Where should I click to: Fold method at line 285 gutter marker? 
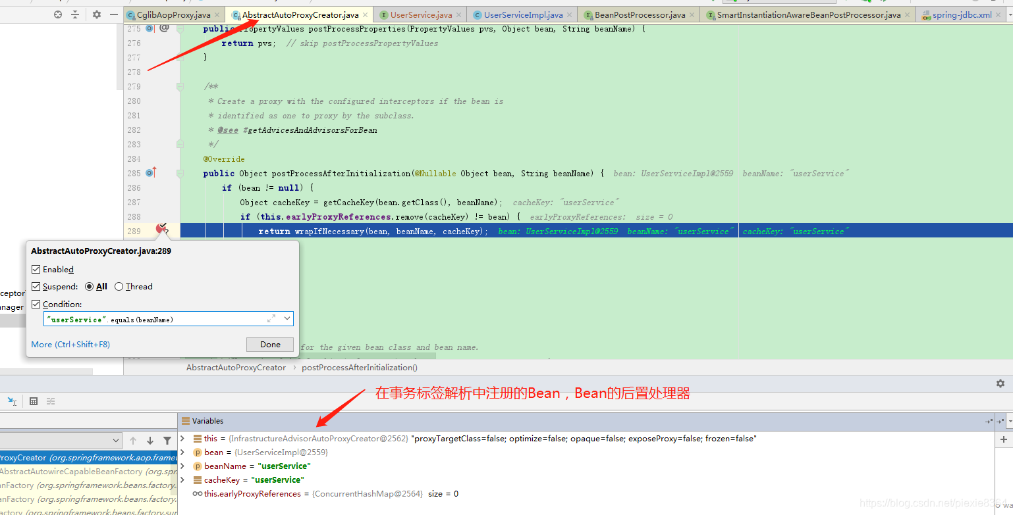tap(180, 174)
